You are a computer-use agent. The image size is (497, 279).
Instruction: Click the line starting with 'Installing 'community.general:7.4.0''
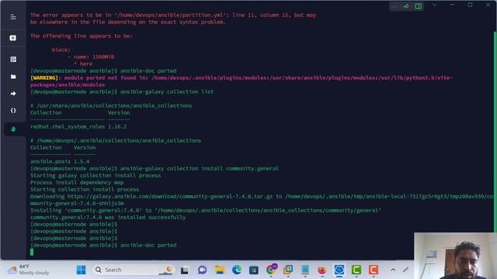(206, 210)
